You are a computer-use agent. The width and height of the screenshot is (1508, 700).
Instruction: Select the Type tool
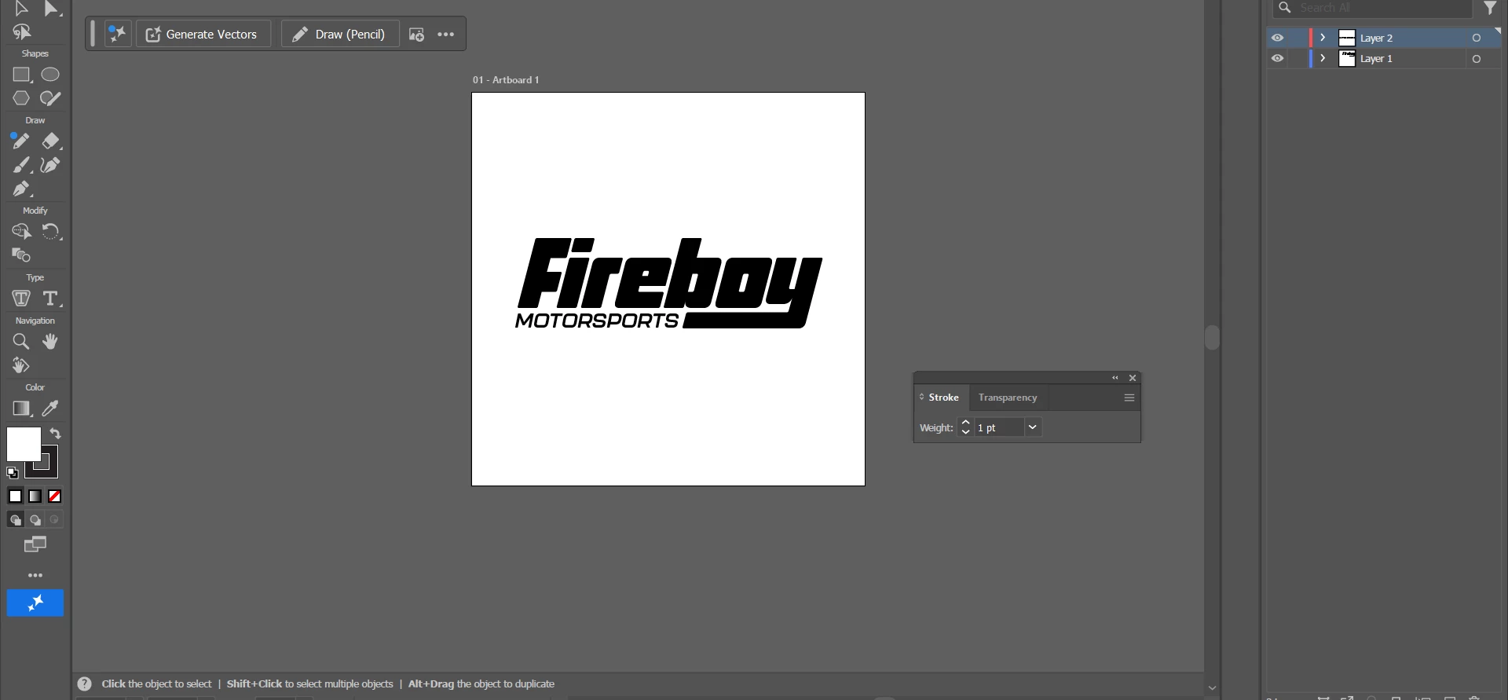[51, 299]
